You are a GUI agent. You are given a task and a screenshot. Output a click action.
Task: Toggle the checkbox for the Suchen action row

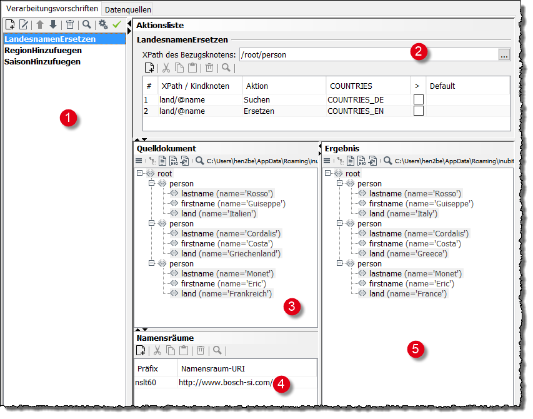(x=419, y=99)
